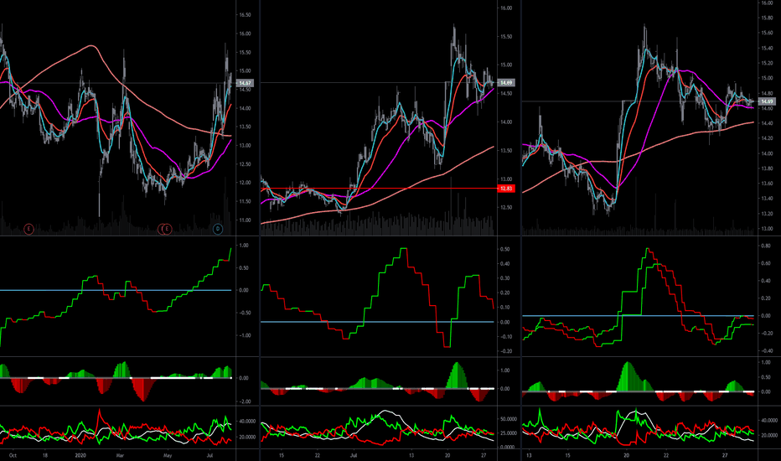This screenshot has width=781, height=461.
Task: Click the leftmost red earnings E marker
Action: [x=28, y=229]
